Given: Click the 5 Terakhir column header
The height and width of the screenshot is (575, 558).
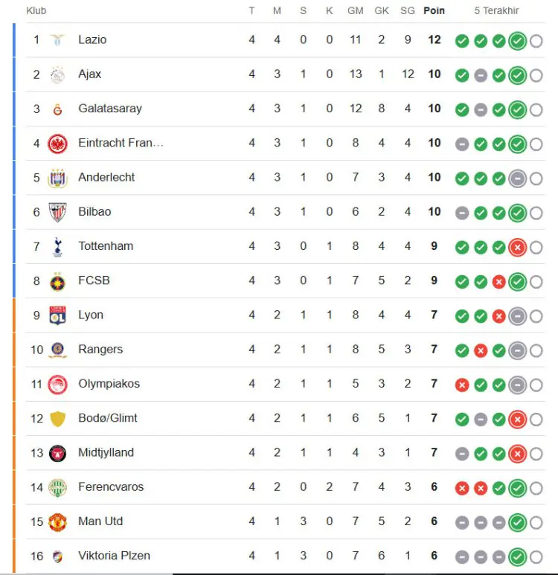Looking at the screenshot, I should click(x=496, y=10).
